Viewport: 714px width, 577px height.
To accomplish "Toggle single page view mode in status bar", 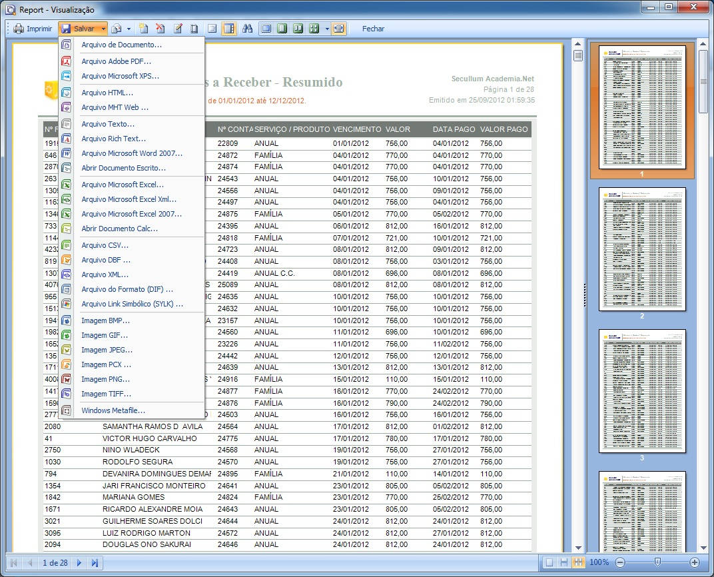I will (549, 562).
